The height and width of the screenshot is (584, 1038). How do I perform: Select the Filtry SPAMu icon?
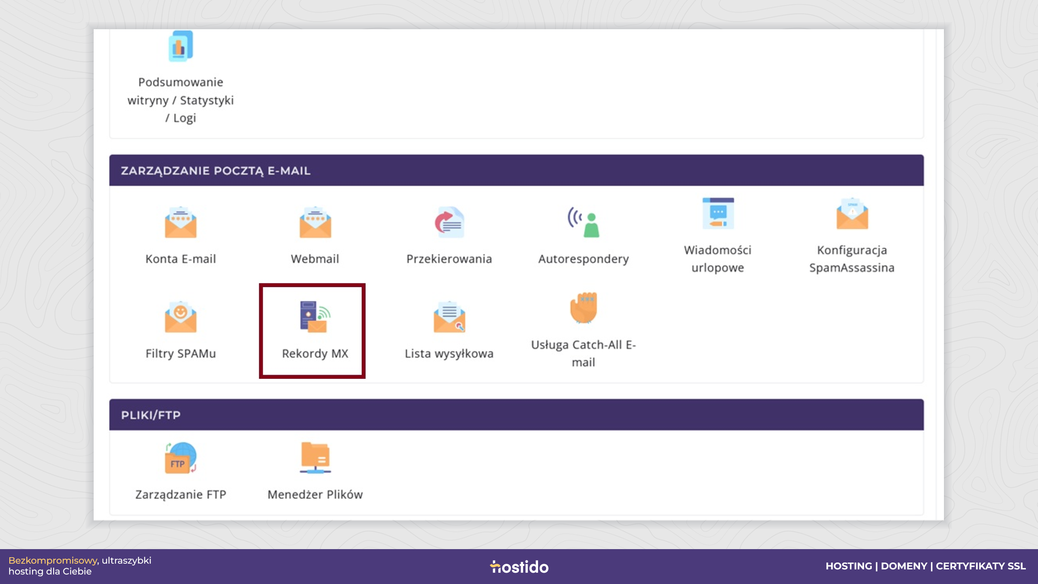tap(180, 317)
